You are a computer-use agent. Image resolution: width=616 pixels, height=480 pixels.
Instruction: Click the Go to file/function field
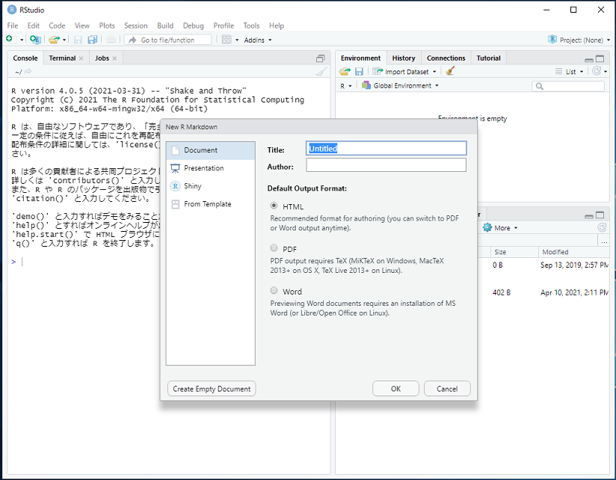(x=167, y=40)
